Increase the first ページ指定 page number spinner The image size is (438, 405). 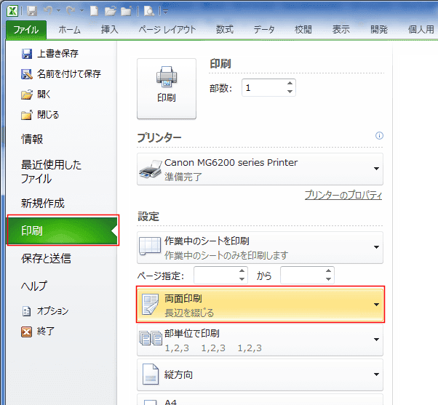(x=242, y=270)
